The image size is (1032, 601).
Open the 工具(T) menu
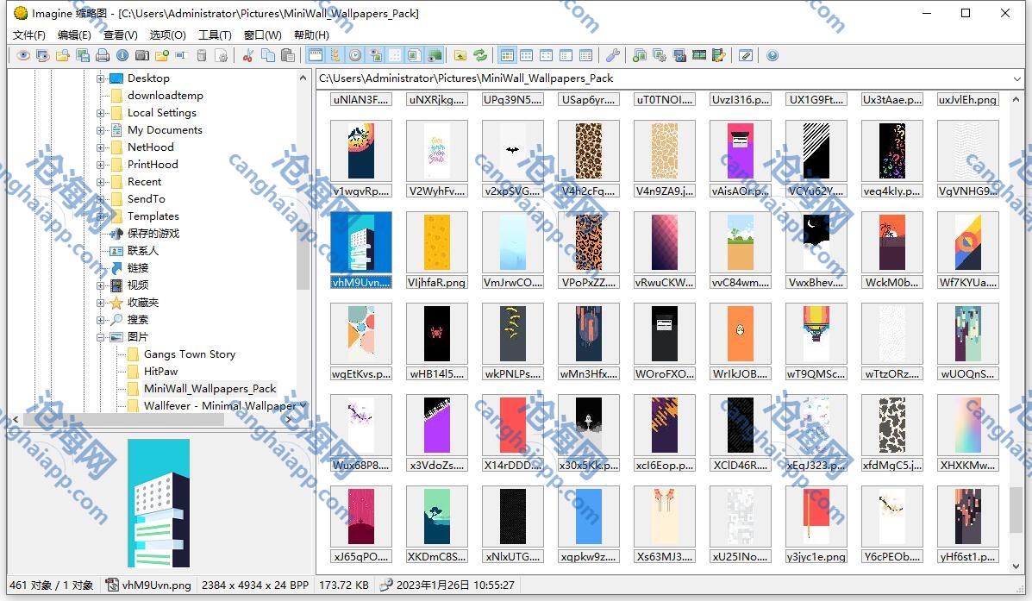(215, 35)
